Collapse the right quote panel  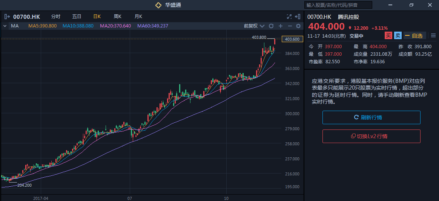pos(298,17)
